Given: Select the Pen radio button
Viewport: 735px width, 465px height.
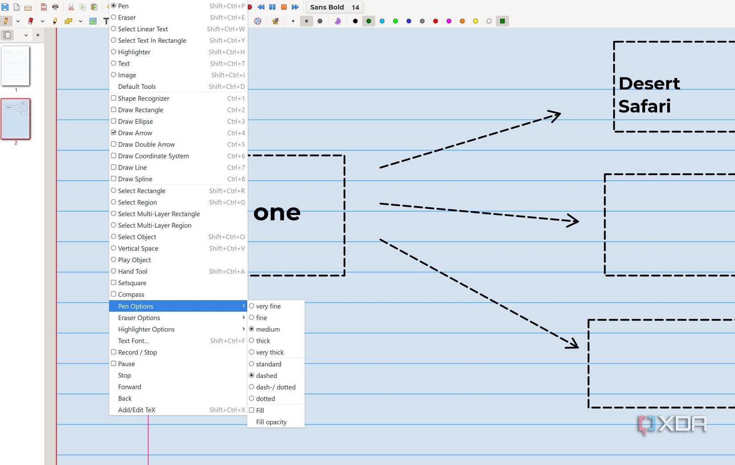Looking at the screenshot, I should pyautogui.click(x=114, y=6).
